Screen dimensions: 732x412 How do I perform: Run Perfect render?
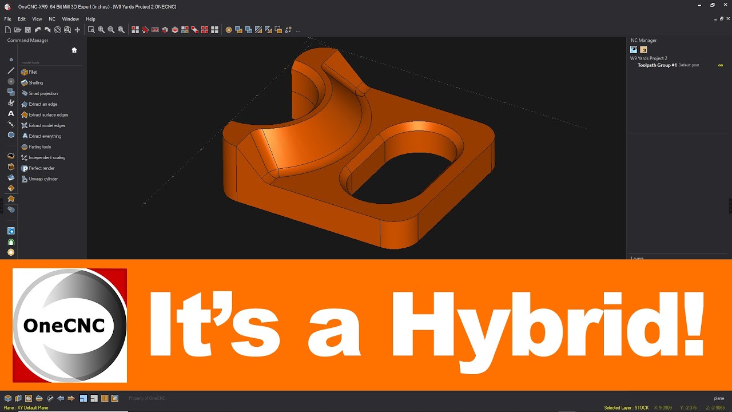38,168
